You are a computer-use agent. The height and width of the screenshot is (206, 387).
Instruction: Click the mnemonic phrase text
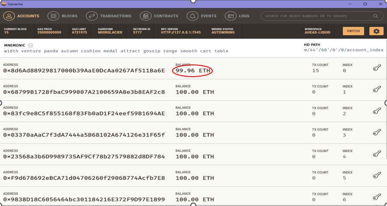point(116,51)
